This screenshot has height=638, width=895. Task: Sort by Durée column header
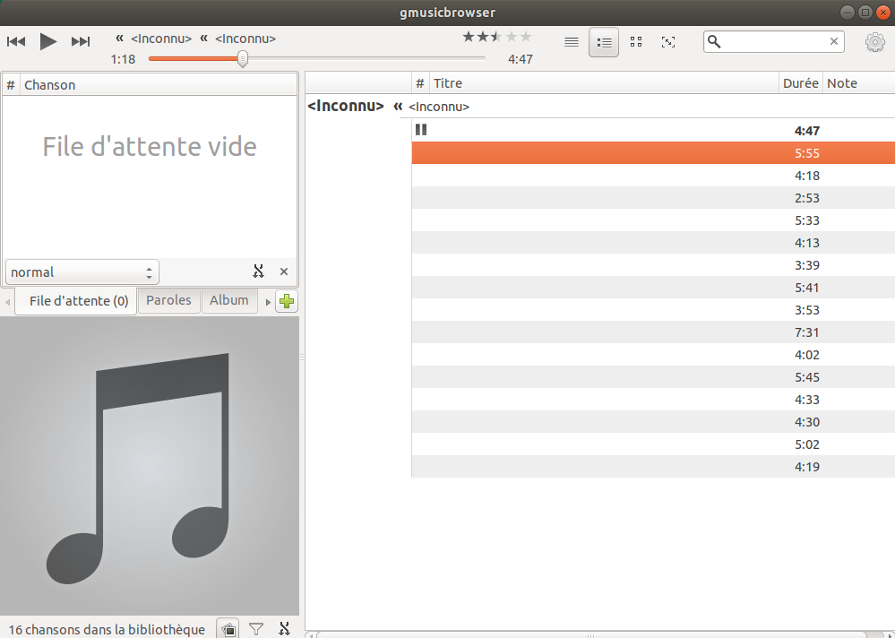(801, 83)
